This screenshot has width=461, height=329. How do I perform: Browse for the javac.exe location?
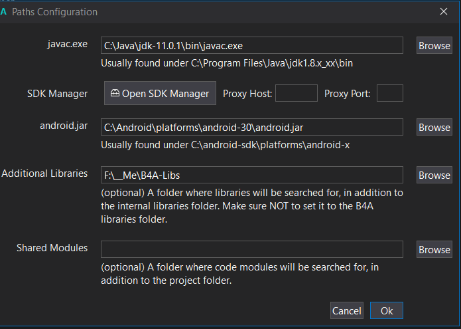434,45
